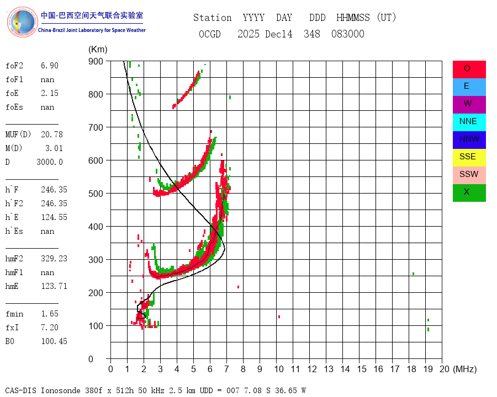Click the D value 3000.0

tap(50, 162)
